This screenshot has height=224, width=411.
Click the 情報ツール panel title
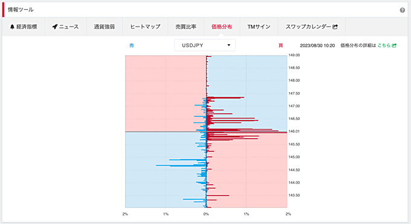[21, 10]
